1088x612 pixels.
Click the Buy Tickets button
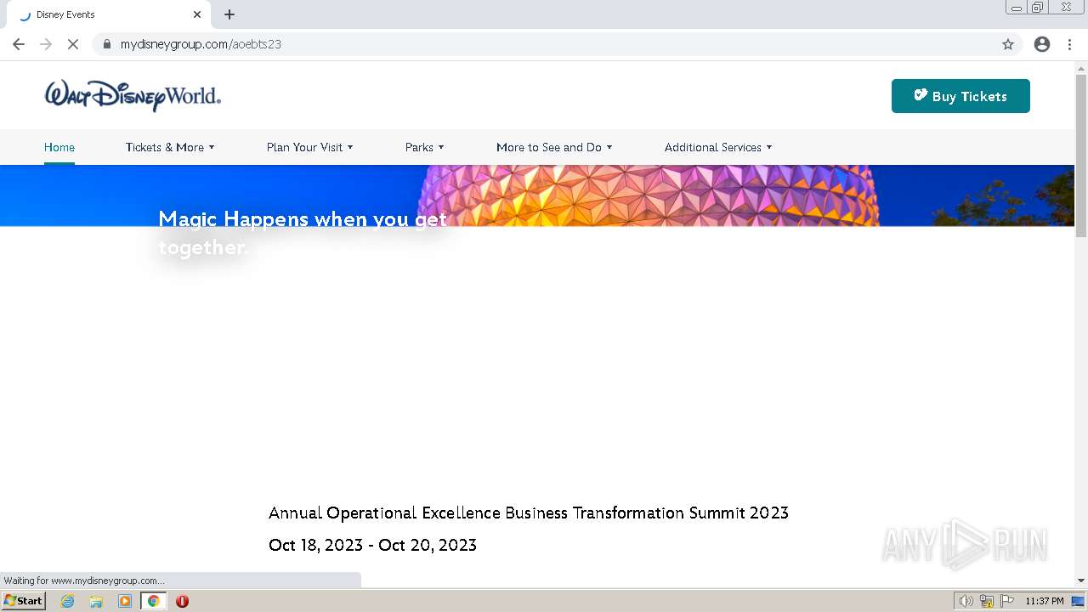click(960, 96)
